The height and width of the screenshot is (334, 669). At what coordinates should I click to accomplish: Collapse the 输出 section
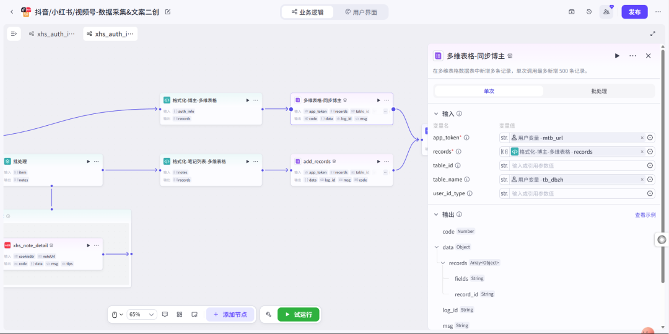[x=436, y=214]
